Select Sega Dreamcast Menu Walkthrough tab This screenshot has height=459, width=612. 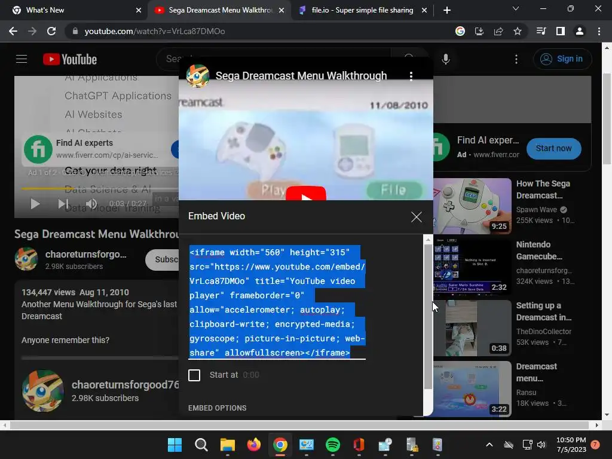[220, 10]
